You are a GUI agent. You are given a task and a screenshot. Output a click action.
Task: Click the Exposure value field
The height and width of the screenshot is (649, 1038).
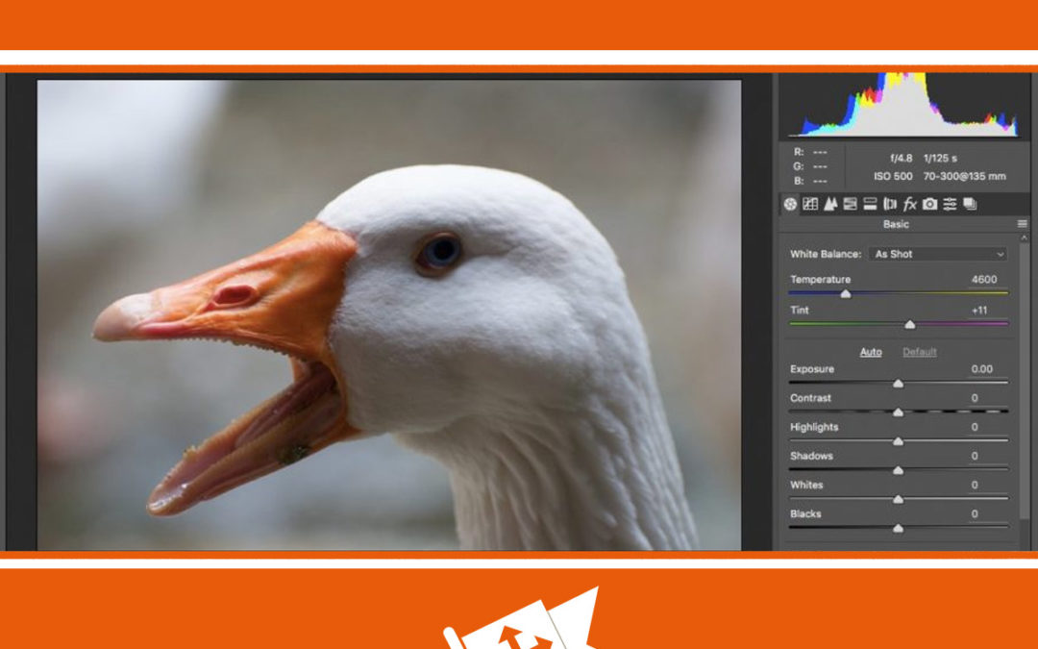pos(982,368)
